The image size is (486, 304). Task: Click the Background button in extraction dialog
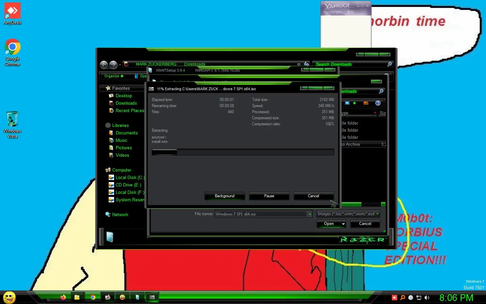tap(225, 196)
